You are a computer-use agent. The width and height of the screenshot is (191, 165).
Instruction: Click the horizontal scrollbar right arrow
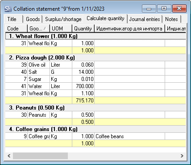pyautogui.click(x=182, y=156)
